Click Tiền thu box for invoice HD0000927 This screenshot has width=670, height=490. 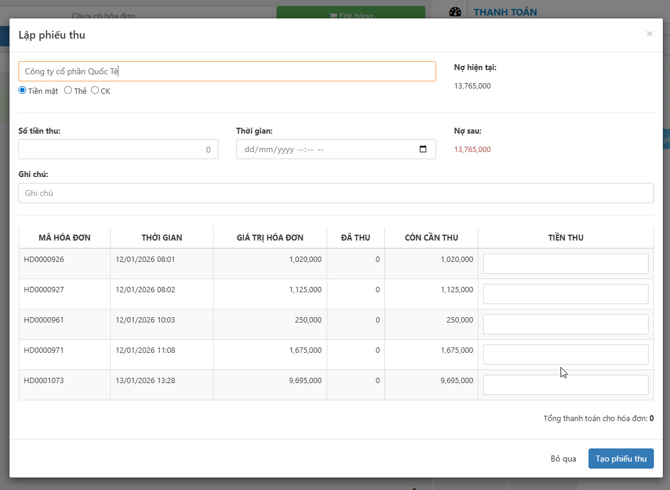click(x=565, y=294)
